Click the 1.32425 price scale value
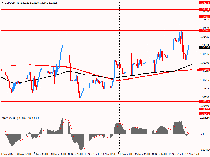210x157 pixels. click(x=205, y=37)
